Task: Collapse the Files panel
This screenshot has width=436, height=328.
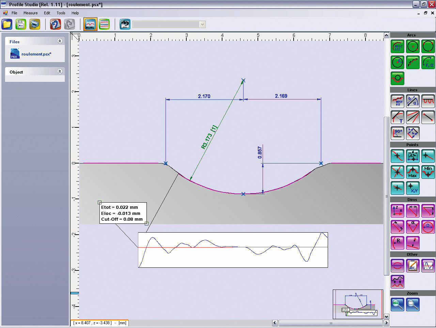Action: tap(60, 41)
